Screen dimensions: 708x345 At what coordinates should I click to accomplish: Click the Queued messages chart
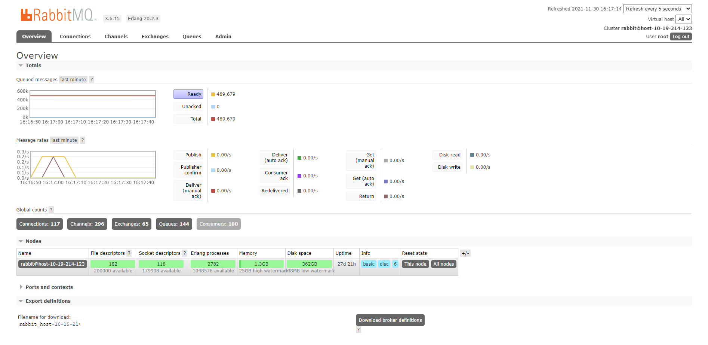click(93, 104)
